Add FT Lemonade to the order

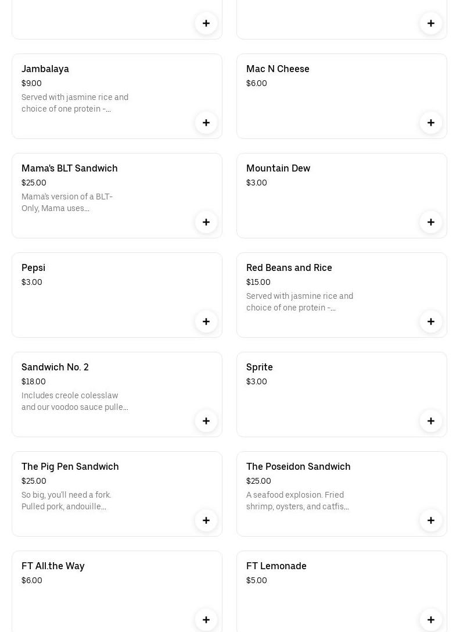(431, 620)
